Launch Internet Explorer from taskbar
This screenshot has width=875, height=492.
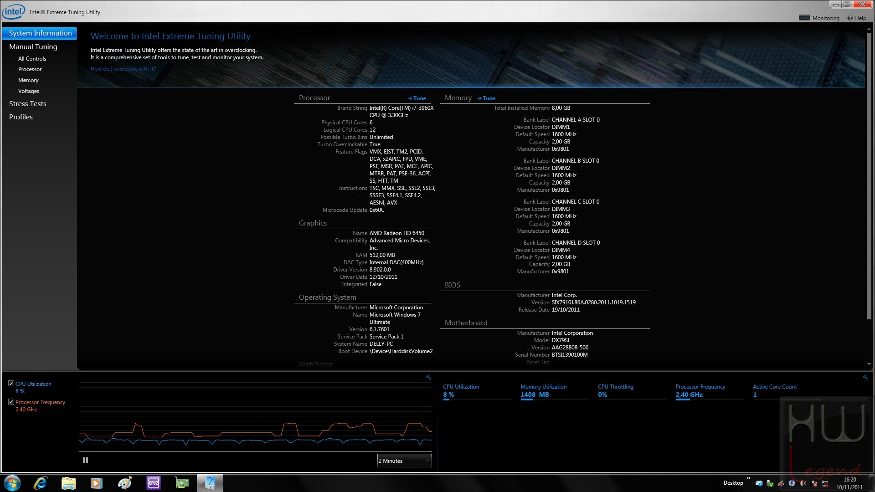pyautogui.click(x=41, y=483)
